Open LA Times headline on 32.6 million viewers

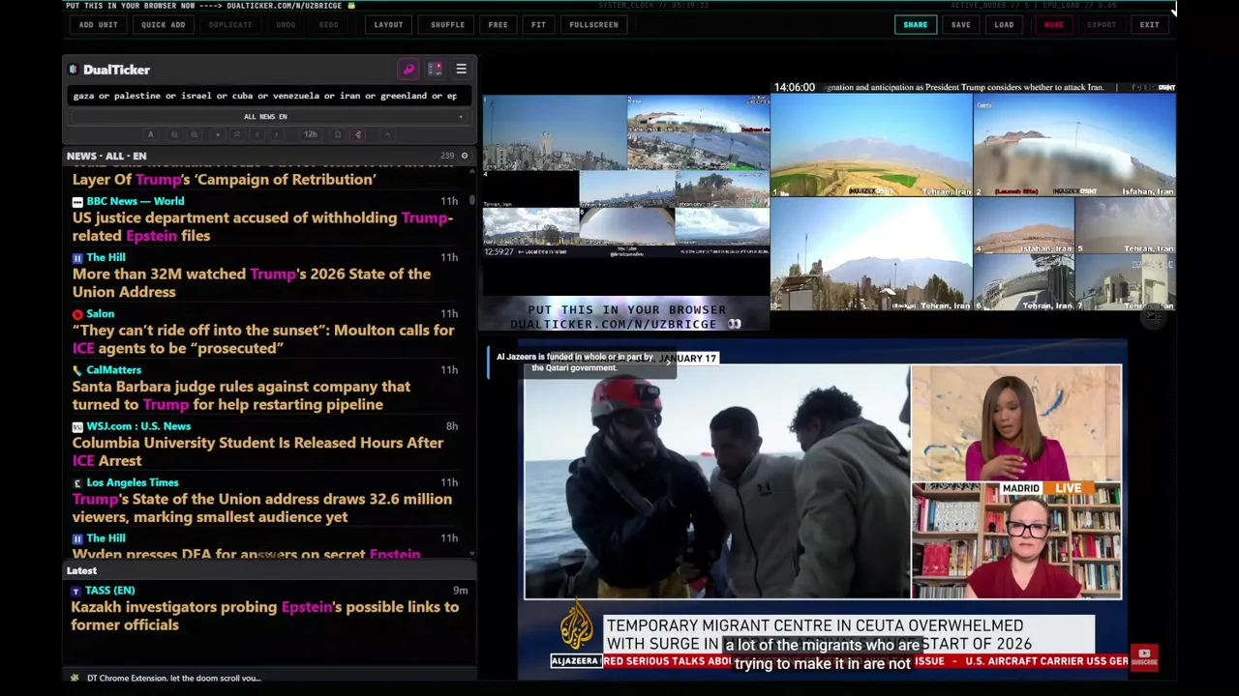pyautogui.click(x=261, y=507)
